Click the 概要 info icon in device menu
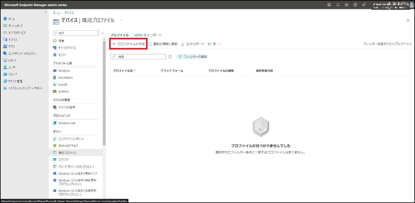This screenshot has height=203, width=415. point(55,41)
